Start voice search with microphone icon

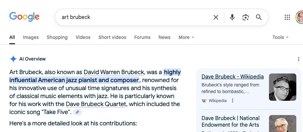point(232,17)
